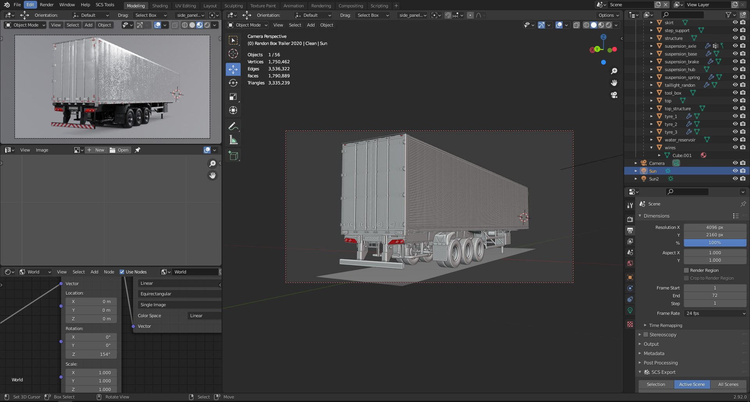Toggle camera view with the camera gizmo
Screen dimensions: 750x402
614,95
